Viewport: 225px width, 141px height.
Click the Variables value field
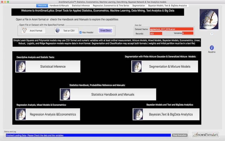(x=188, y=33)
